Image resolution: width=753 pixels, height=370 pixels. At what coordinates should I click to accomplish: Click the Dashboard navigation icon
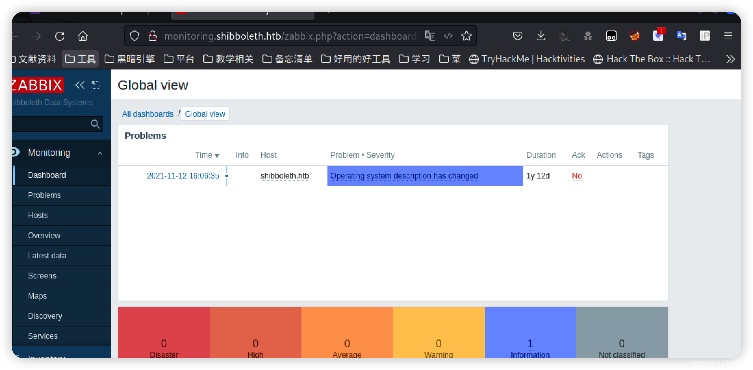[46, 175]
